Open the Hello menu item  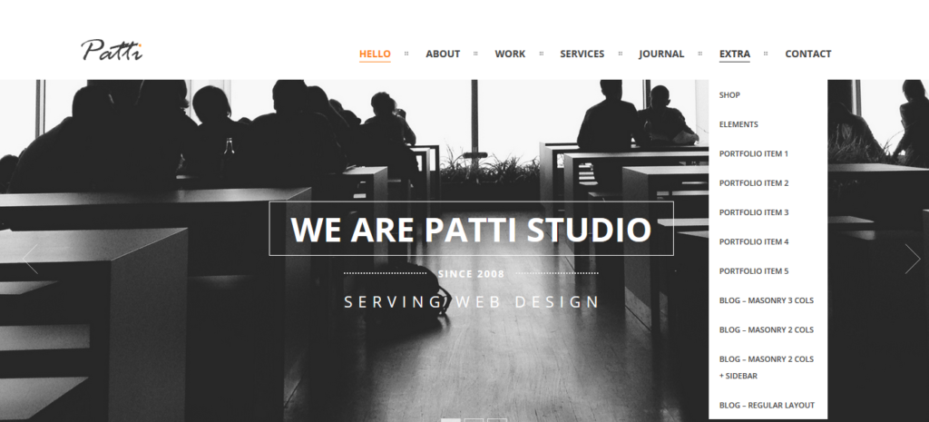click(375, 54)
